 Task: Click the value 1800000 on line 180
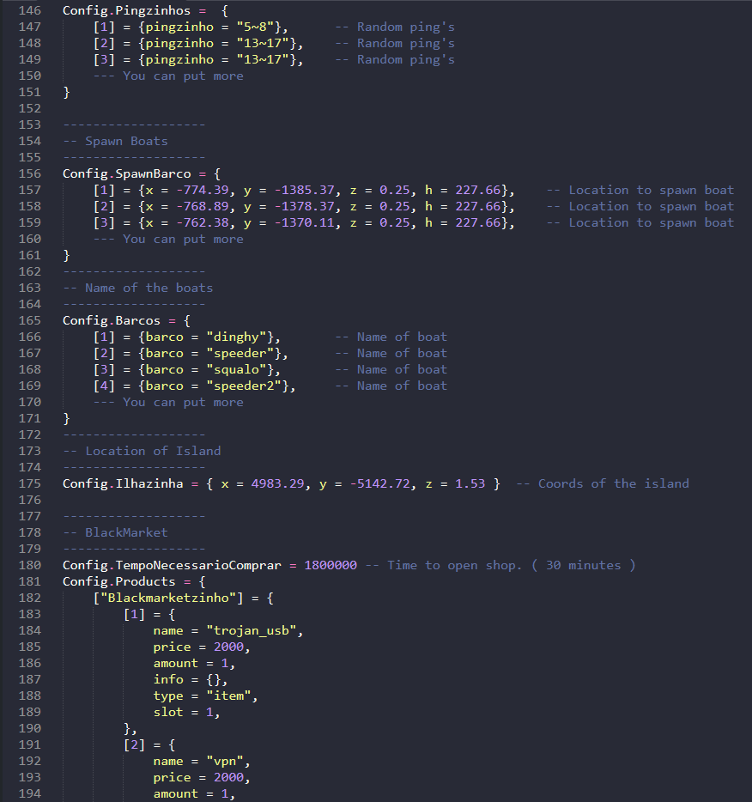pyautogui.click(x=331, y=565)
